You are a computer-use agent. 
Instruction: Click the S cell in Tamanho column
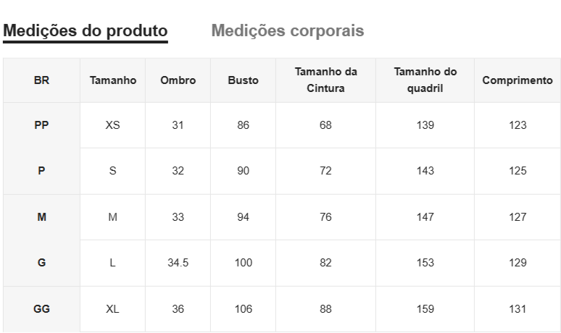click(113, 171)
